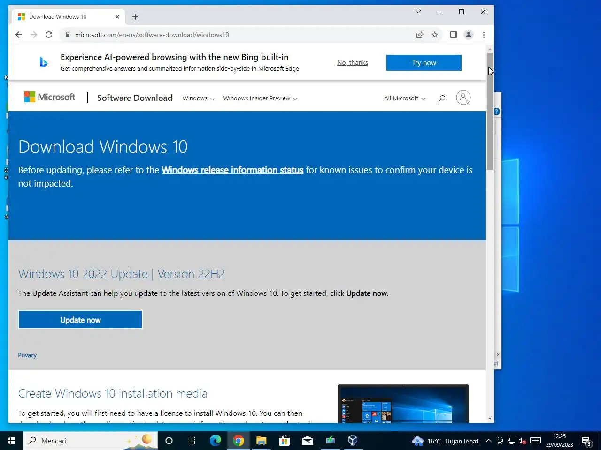Open Task View on the taskbar

click(192, 441)
